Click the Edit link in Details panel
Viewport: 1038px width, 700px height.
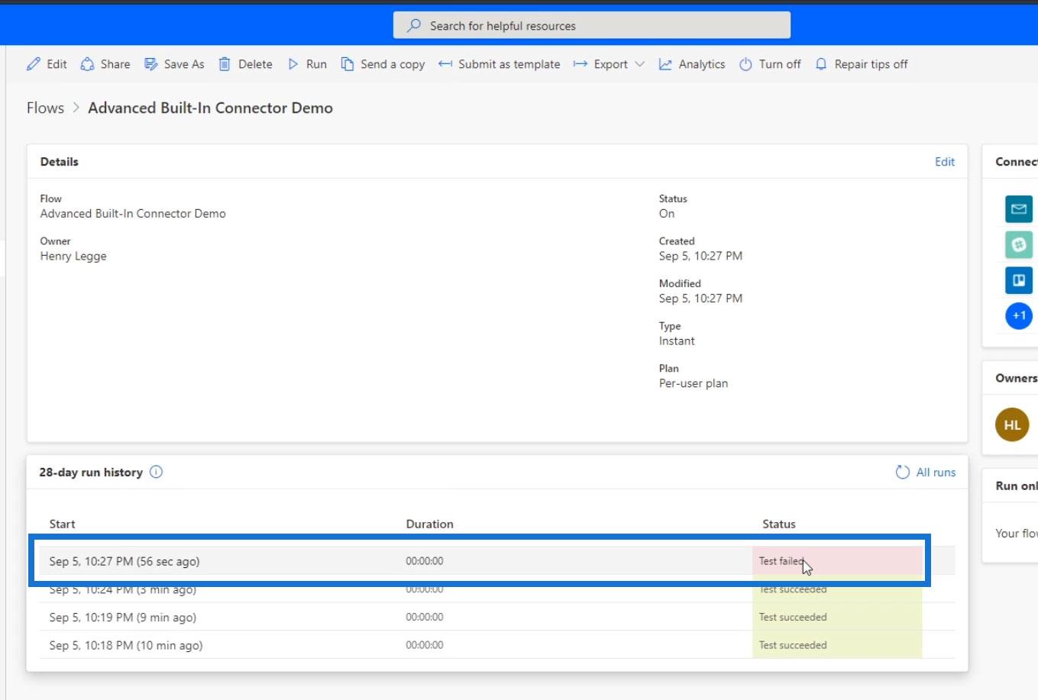(944, 162)
